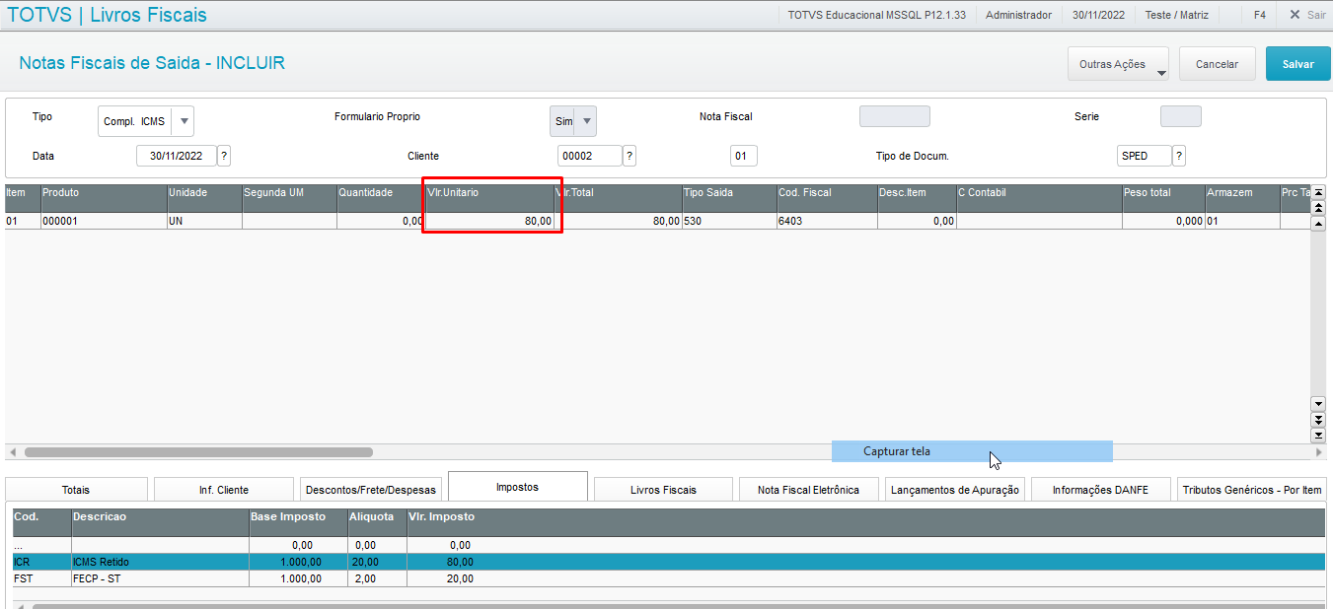
Task: Click the page-down double arrow in grid
Action: click(x=1317, y=420)
